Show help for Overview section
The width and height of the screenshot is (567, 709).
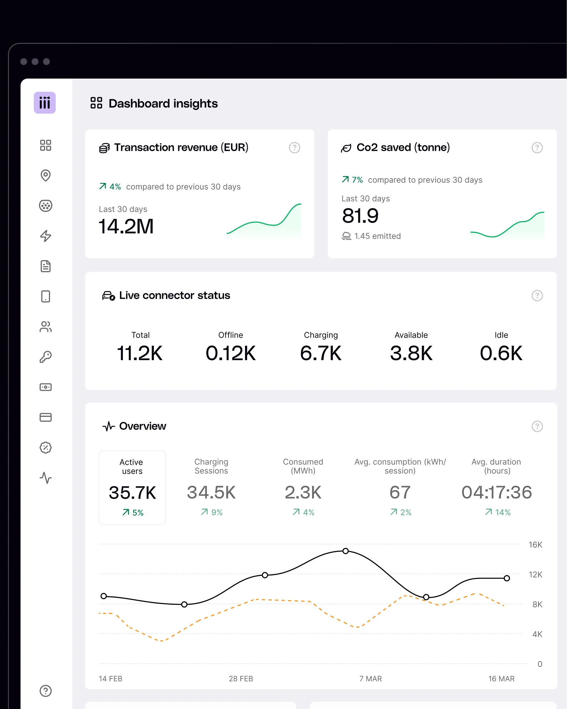click(x=537, y=426)
